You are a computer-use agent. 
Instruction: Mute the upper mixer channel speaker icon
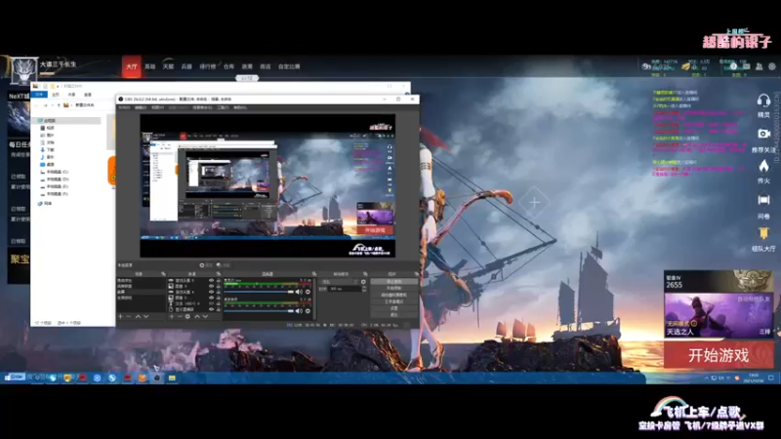[299, 292]
